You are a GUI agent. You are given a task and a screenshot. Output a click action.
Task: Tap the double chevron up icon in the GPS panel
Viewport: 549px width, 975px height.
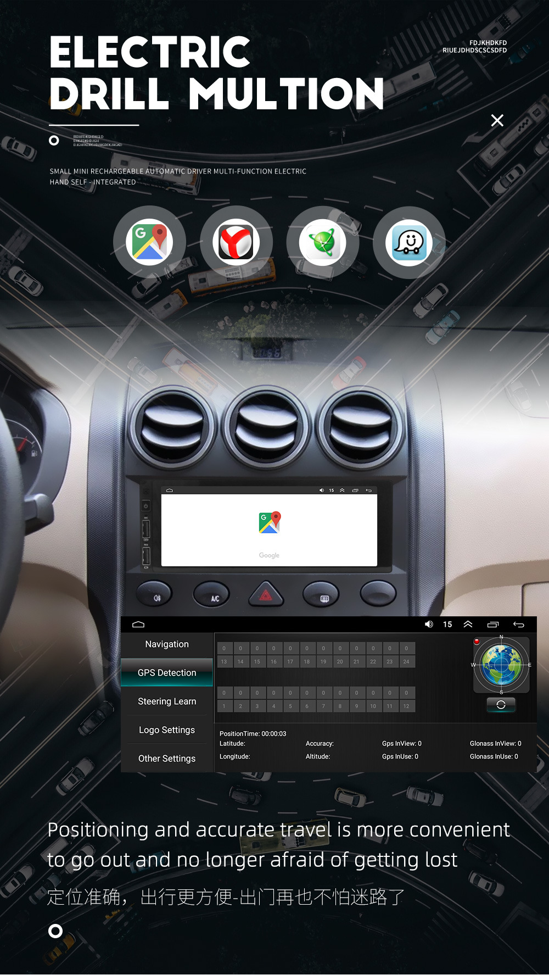click(468, 625)
